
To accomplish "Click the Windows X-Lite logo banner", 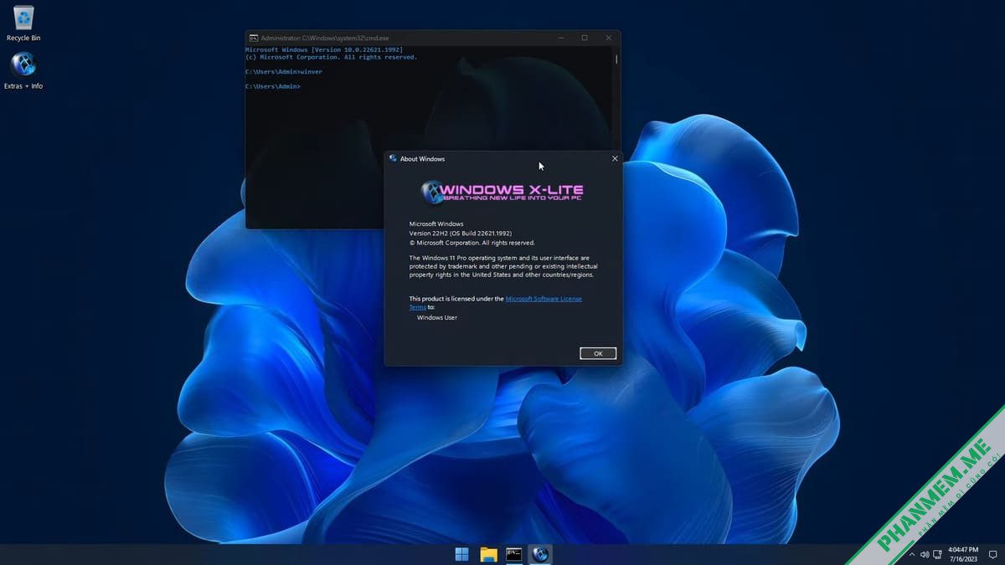I will click(x=502, y=193).
